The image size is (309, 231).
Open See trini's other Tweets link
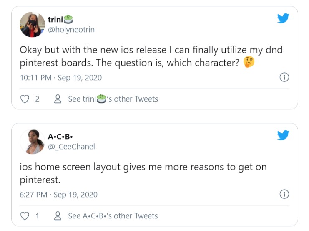[x=113, y=99]
